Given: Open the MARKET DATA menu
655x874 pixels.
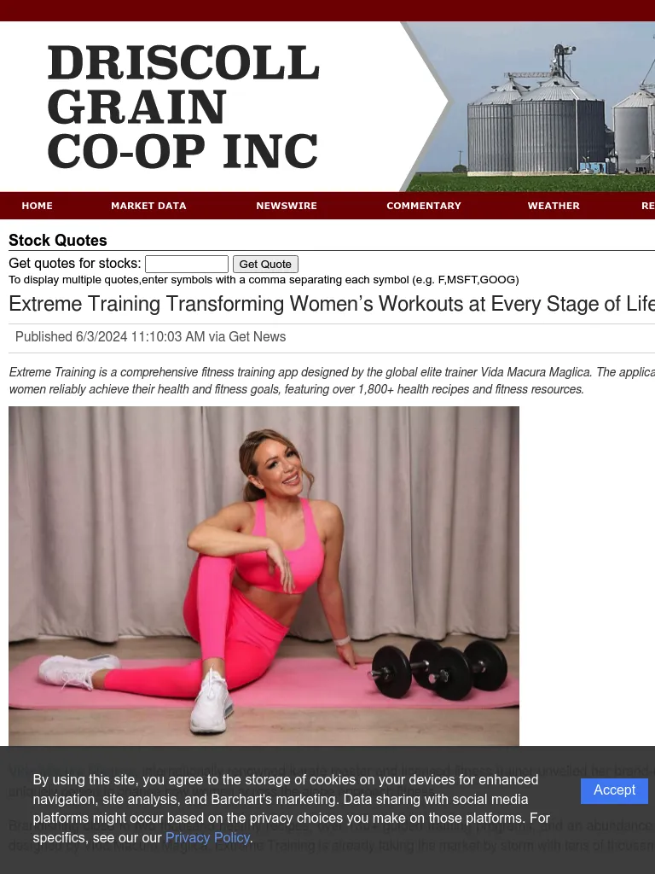Looking at the screenshot, I should tap(148, 206).
